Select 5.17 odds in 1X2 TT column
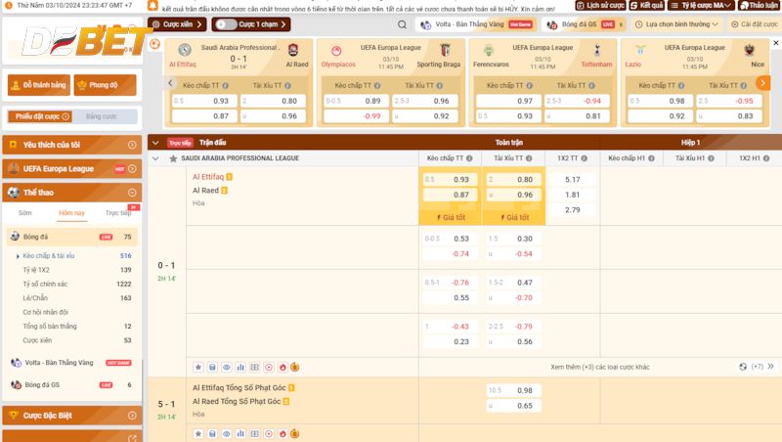This screenshot has width=782, height=442. click(572, 180)
